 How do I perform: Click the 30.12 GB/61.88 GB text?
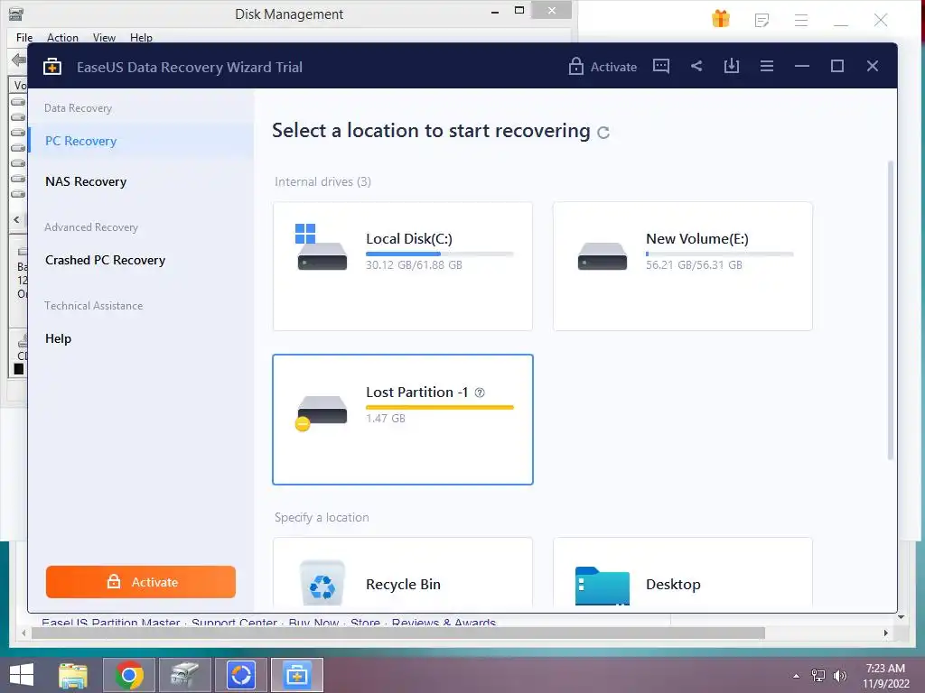click(414, 265)
